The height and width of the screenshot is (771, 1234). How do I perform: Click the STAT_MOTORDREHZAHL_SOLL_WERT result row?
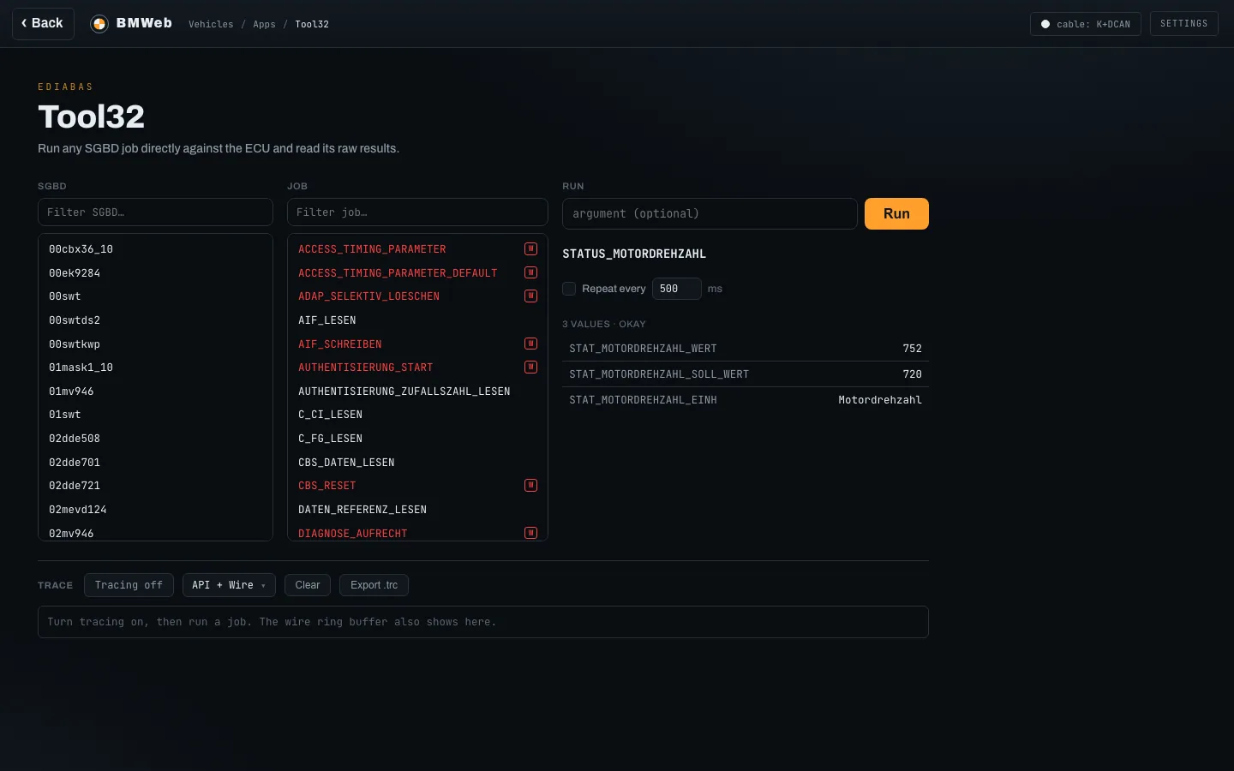coord(746,374)
